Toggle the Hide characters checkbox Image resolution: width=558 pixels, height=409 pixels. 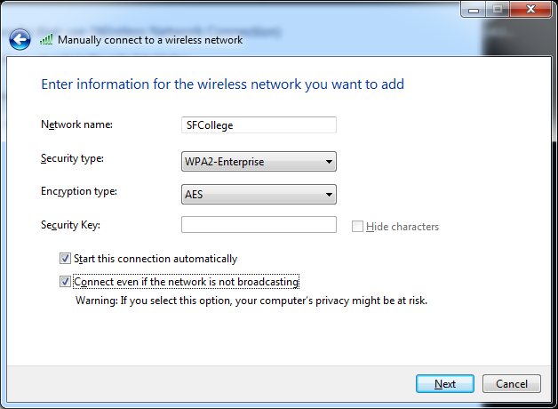coord(357,227)
